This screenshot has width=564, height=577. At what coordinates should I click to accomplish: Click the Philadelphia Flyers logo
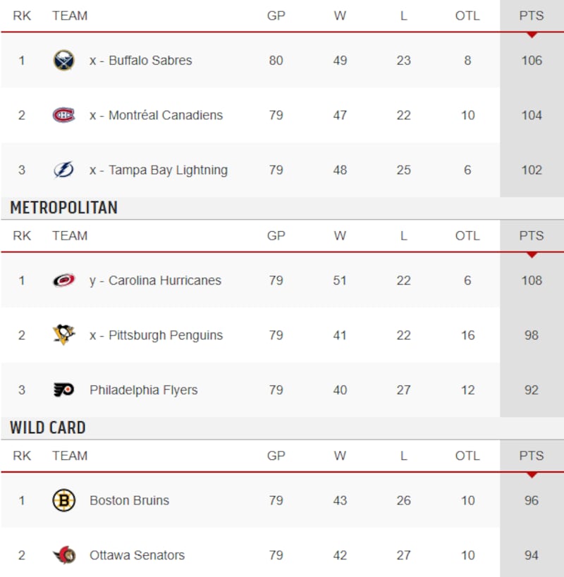pyautogui.click(x=63, y=390)
